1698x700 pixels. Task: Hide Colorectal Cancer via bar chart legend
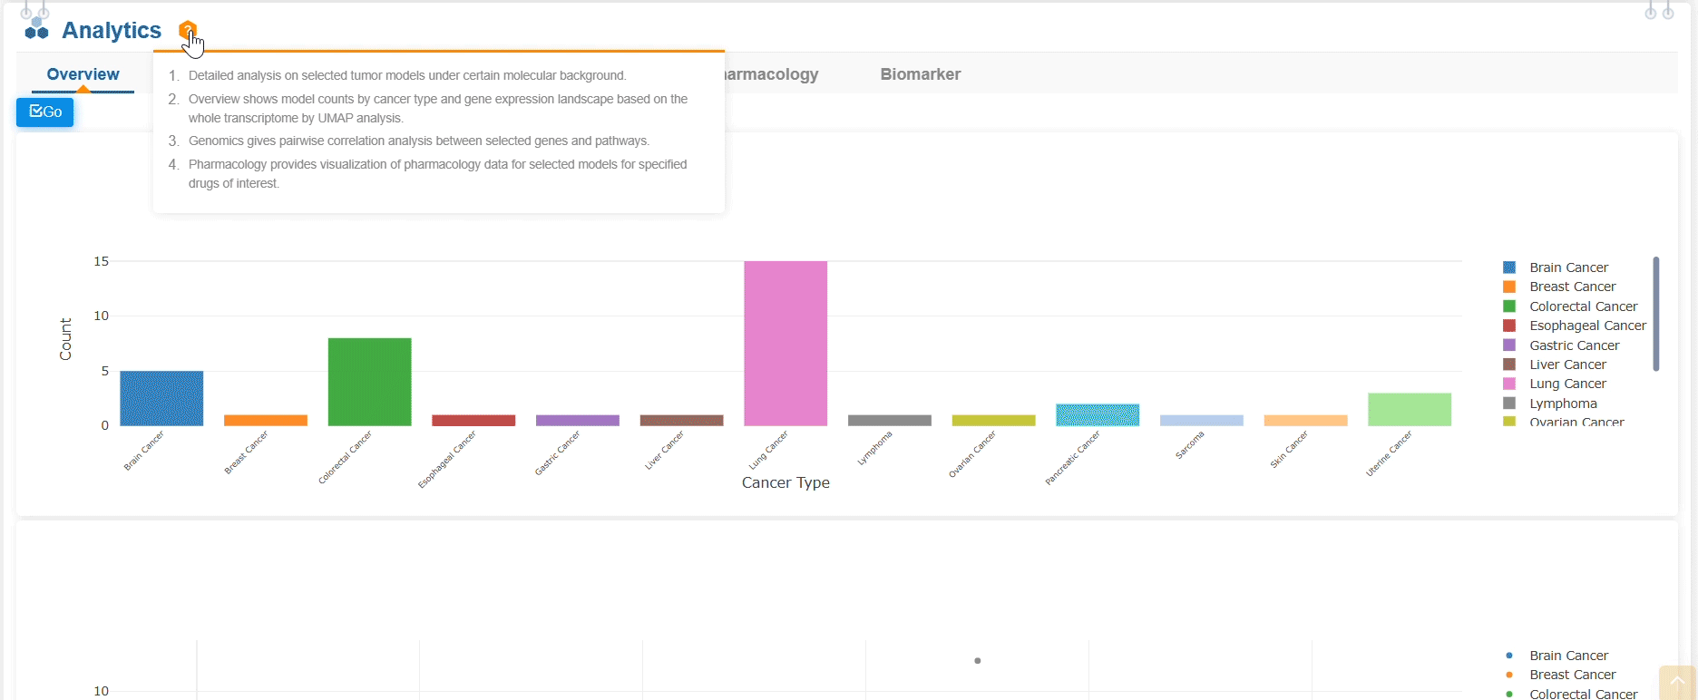(1582, 306)
